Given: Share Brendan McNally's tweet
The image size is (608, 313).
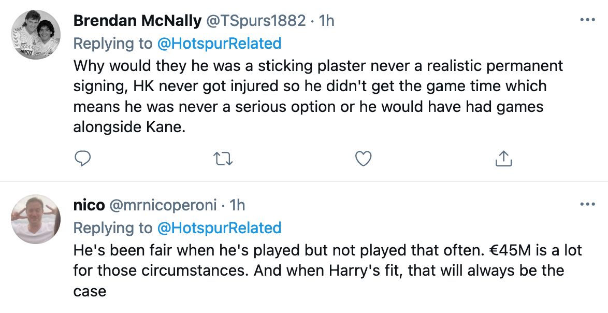Looking at the screenshot, I should 503,159.
